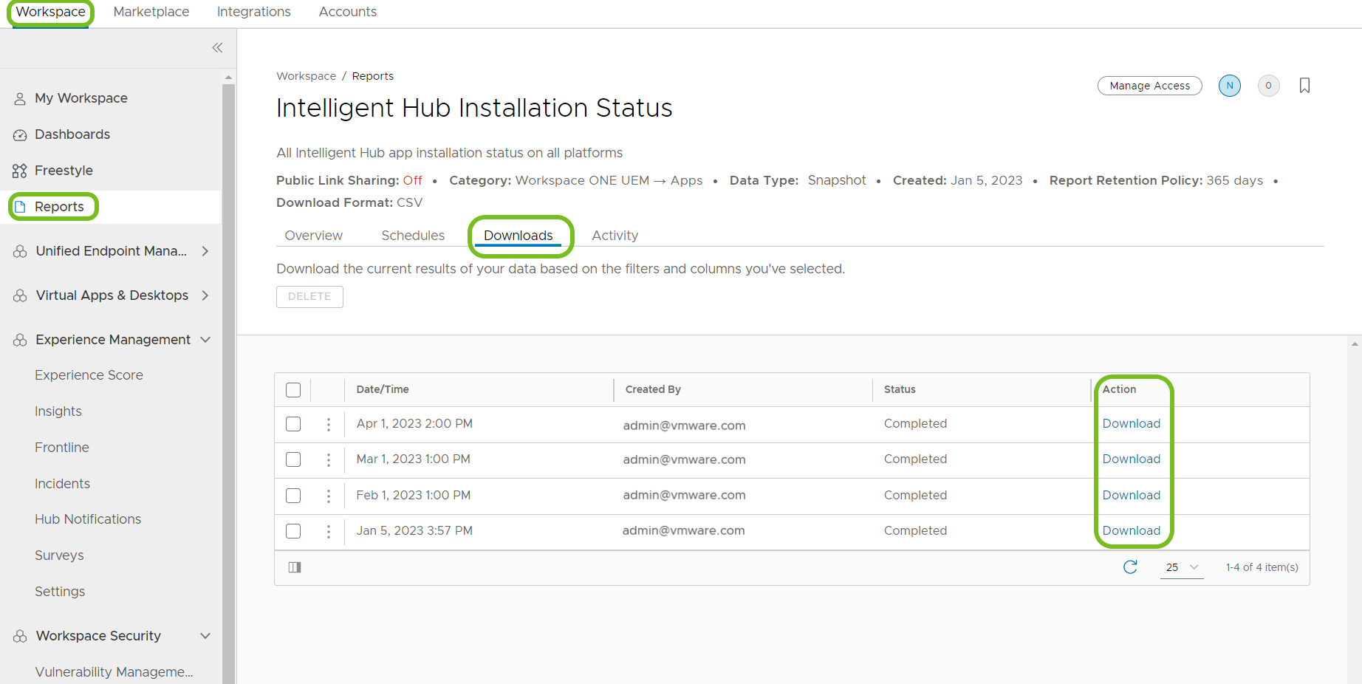1362x684 pixels.
Task: Click the DELETE button
Action: pyautogui.click(x=309, y=296)
